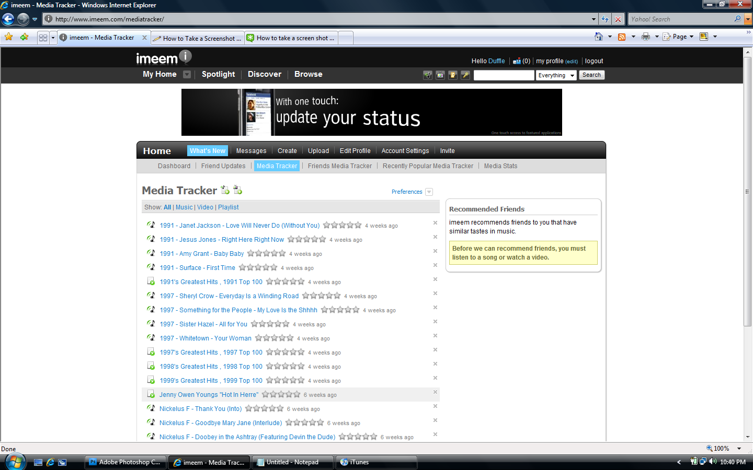Filter the tracker list to Video
The height and width of the screenshot is (470, 753).
(x=205, y=207)
